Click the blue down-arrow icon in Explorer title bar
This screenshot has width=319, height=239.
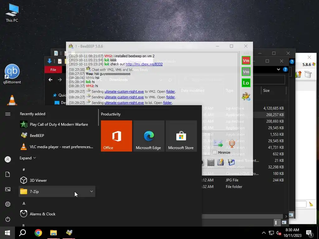[50, 61]
